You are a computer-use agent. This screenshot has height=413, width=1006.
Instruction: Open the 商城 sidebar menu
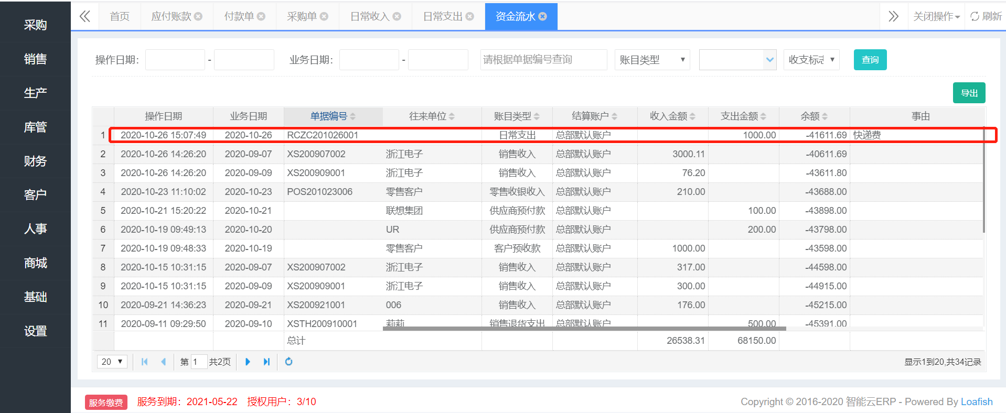tap(35, 263)
